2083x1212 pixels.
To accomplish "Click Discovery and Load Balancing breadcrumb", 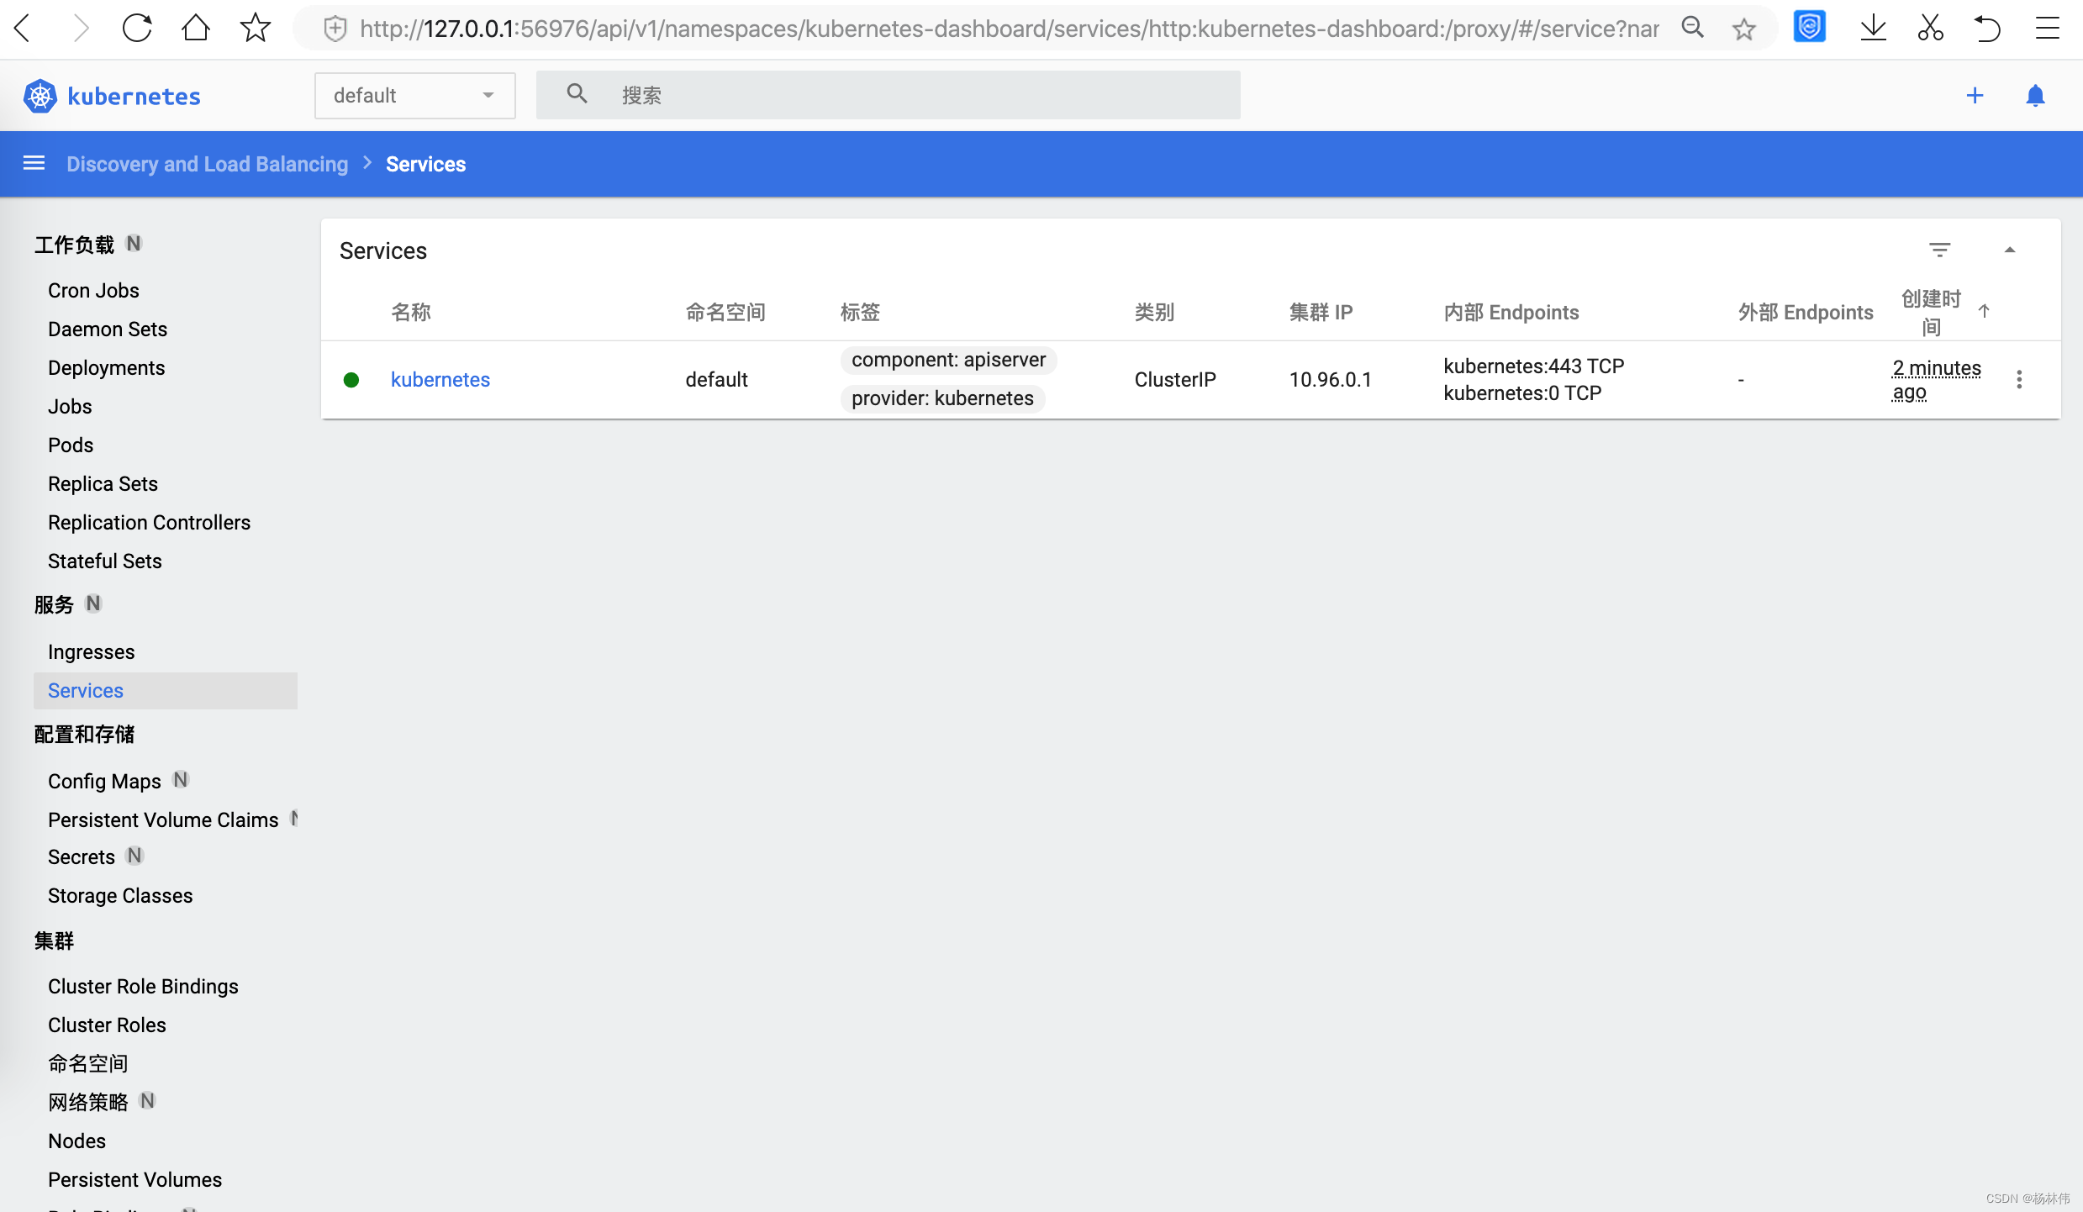I will click(207, 164).
